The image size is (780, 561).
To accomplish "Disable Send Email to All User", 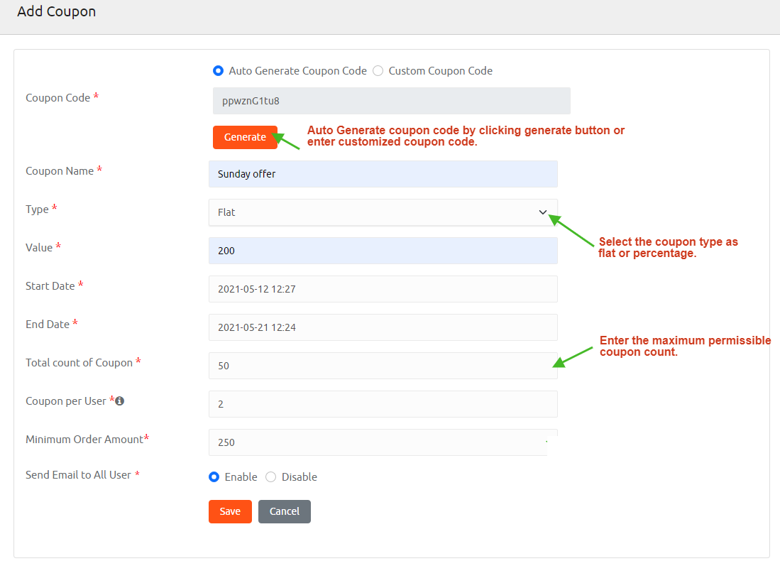I will tap(270, 477).
